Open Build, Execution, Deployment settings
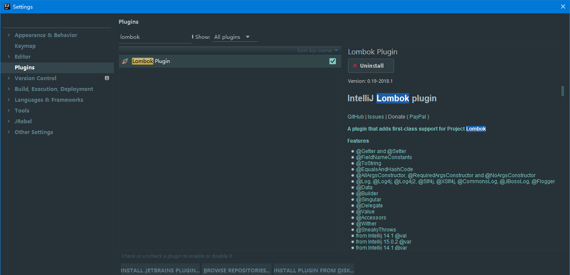This screenshot has width=570, height=275. point(54,89)
